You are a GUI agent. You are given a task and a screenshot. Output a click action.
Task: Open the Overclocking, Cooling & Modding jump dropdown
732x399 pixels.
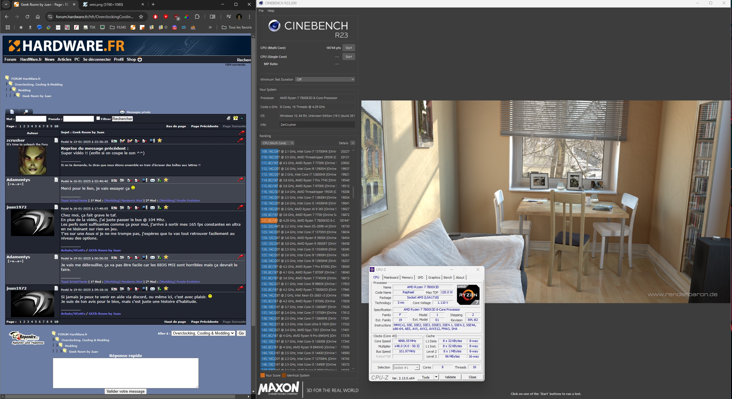pos(203,333)
